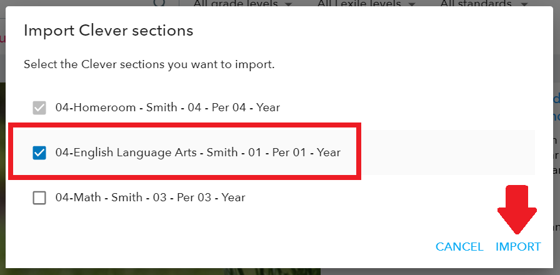Open the All Lexile levels dropdown

point(366,4)
